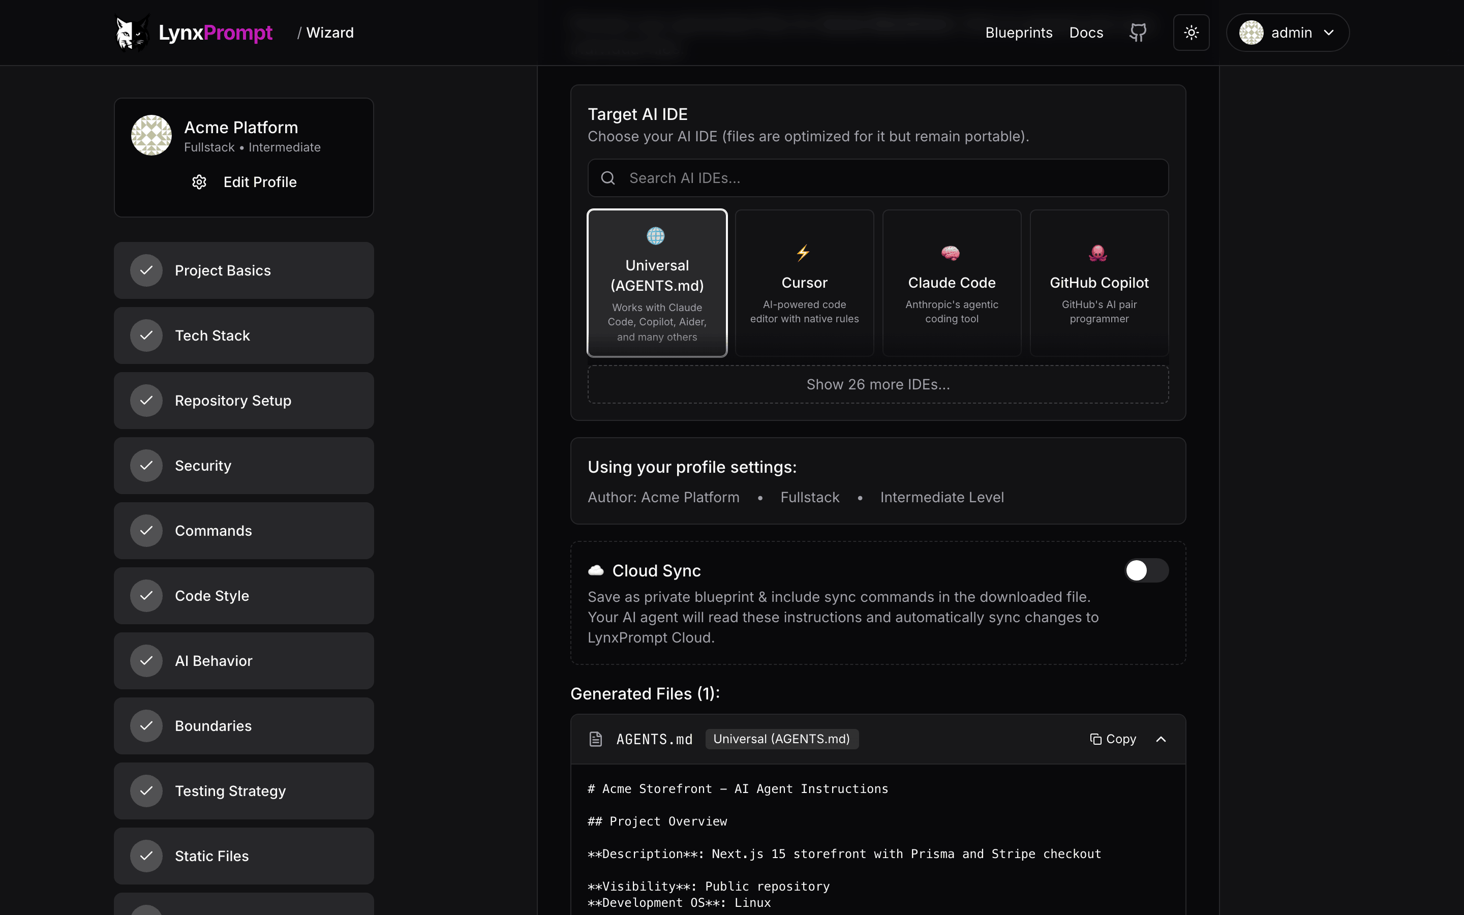Click the 'Author: Acme Platform' text
The image size is (1464, 915).
pos(664,498)
